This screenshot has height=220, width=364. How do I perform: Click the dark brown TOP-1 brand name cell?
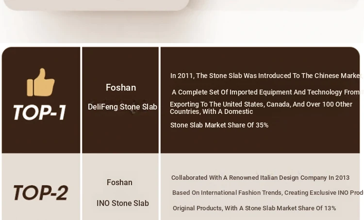click(x=120, y=100)
